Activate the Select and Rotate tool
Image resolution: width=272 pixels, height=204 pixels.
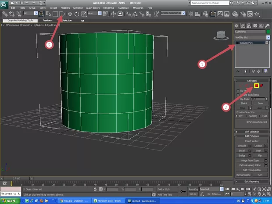77,14
